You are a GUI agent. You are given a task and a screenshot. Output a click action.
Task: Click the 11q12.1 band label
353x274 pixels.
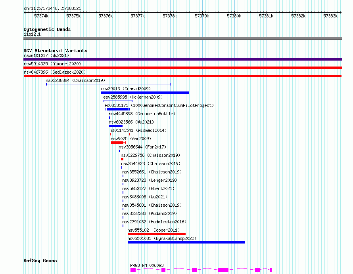32,34
